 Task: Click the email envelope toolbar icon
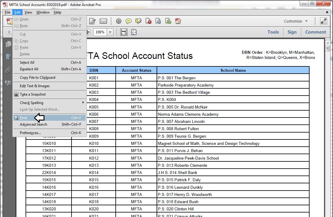pyautogui.click(x=103, y=21)
